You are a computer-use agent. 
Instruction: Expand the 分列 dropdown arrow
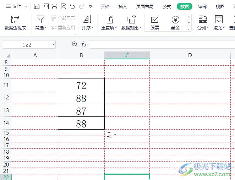pos(208,28)
